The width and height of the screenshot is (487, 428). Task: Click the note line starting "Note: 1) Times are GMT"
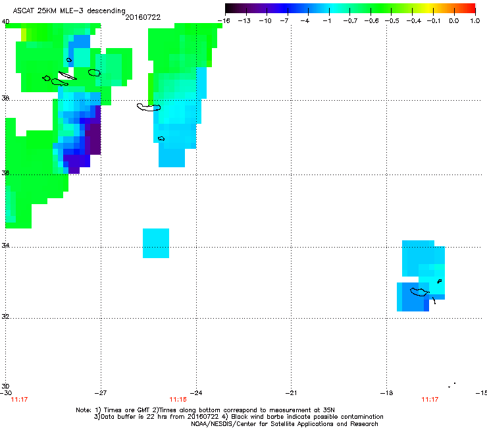(205, 410)
